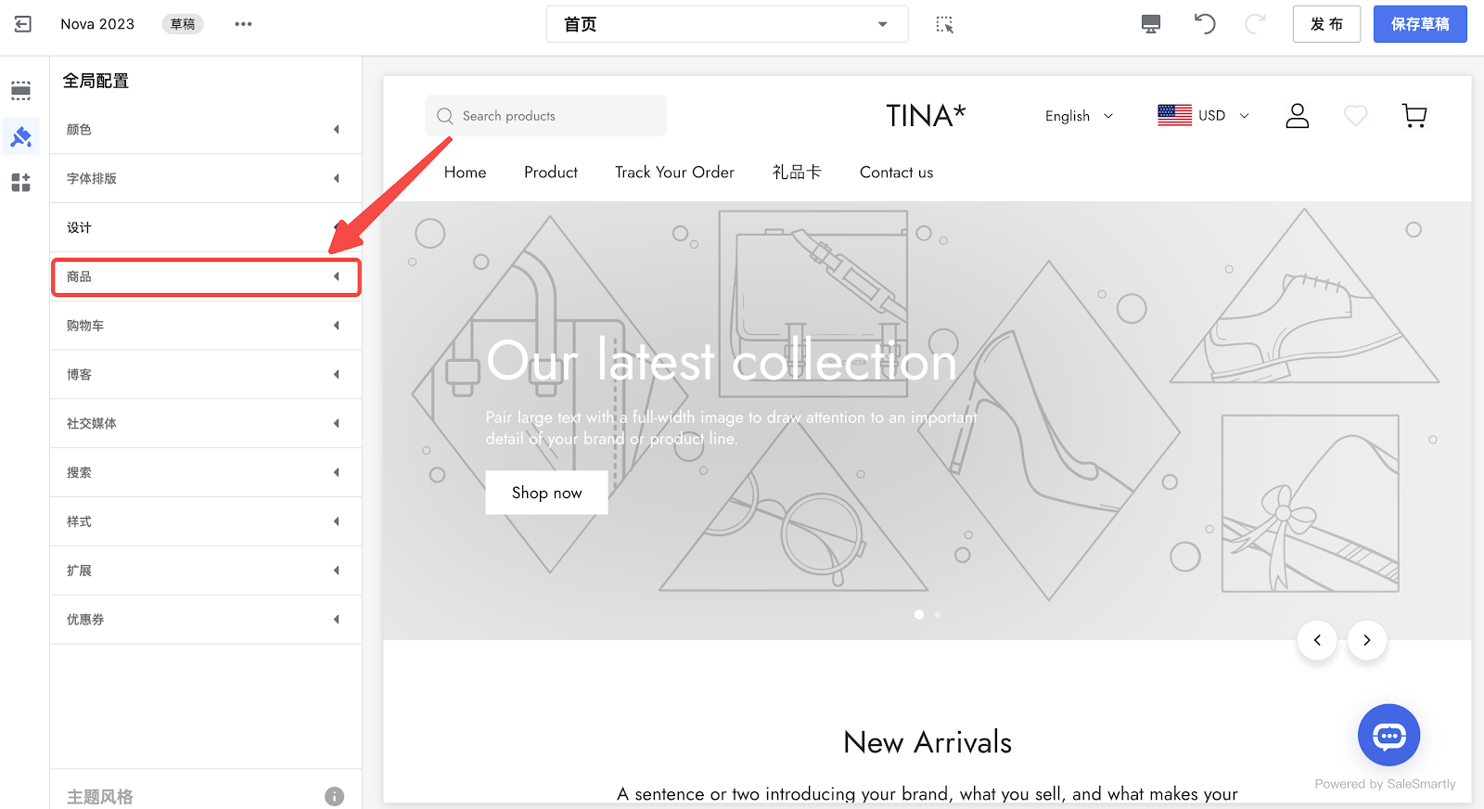Click the shopping cart icon in the preview
Viewport: 1484px width, 809px height.
[x=1414, y=116]
